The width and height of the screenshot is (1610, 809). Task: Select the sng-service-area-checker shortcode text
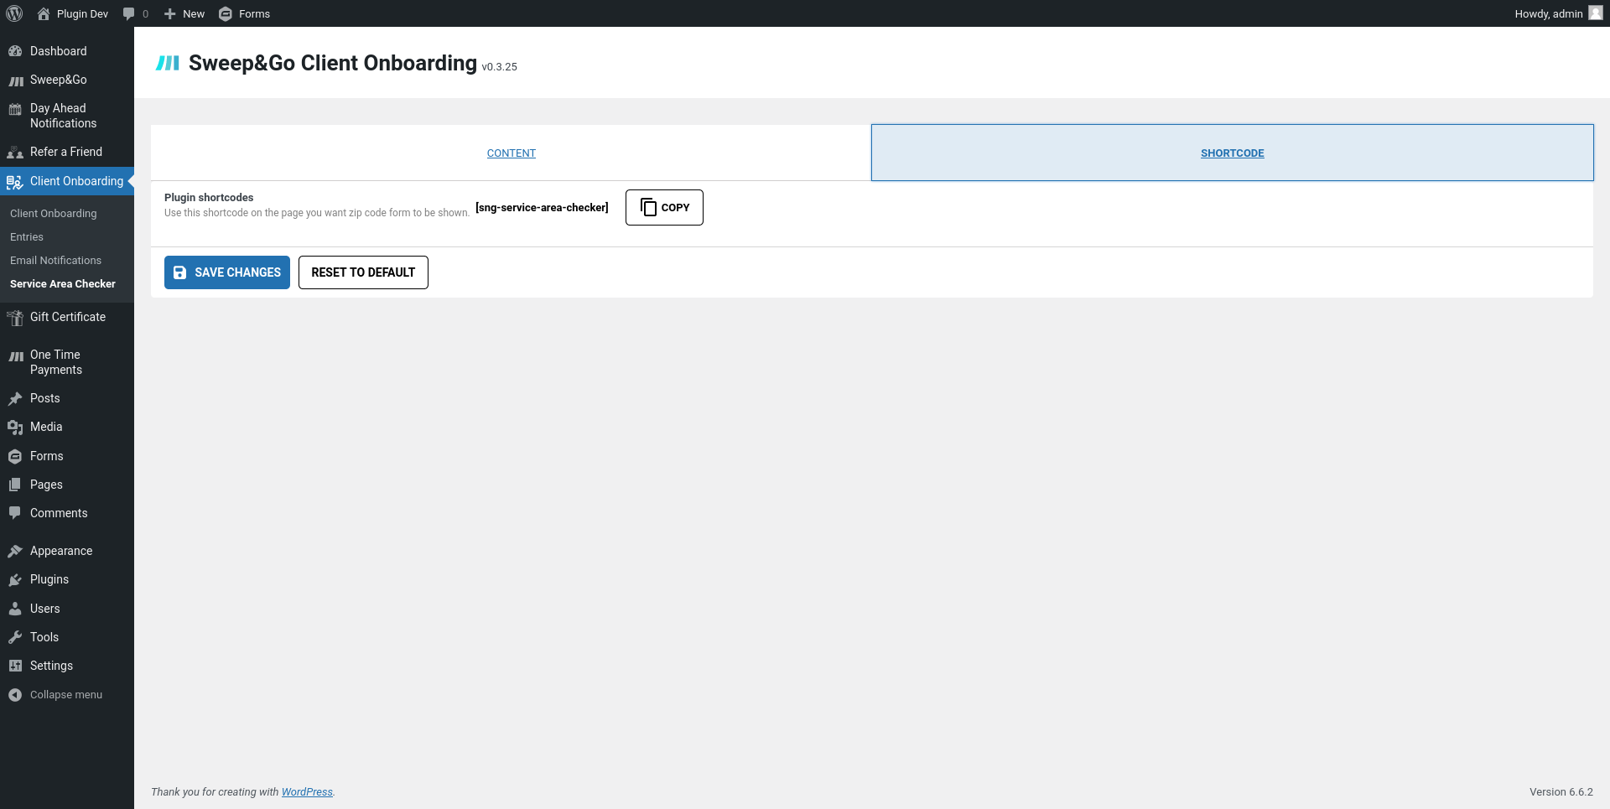pyautogui.click(x=542, y=208)
